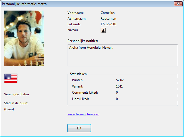Close the Persoonlijke informatie dialog window
The height and width of the screenshot is (137, 184).
coord(178,4)
